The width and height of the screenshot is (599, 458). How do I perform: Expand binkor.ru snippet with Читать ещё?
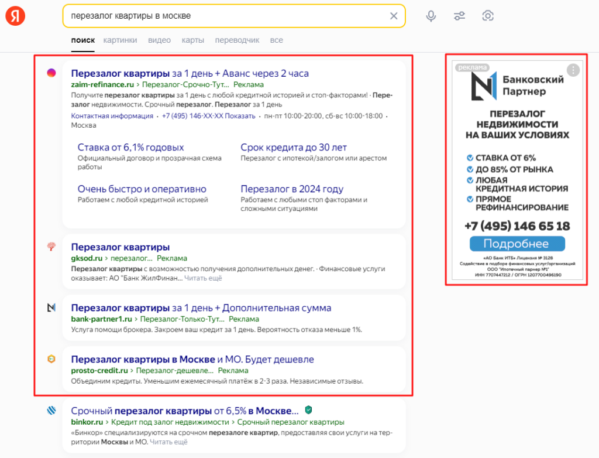(168, 442)
